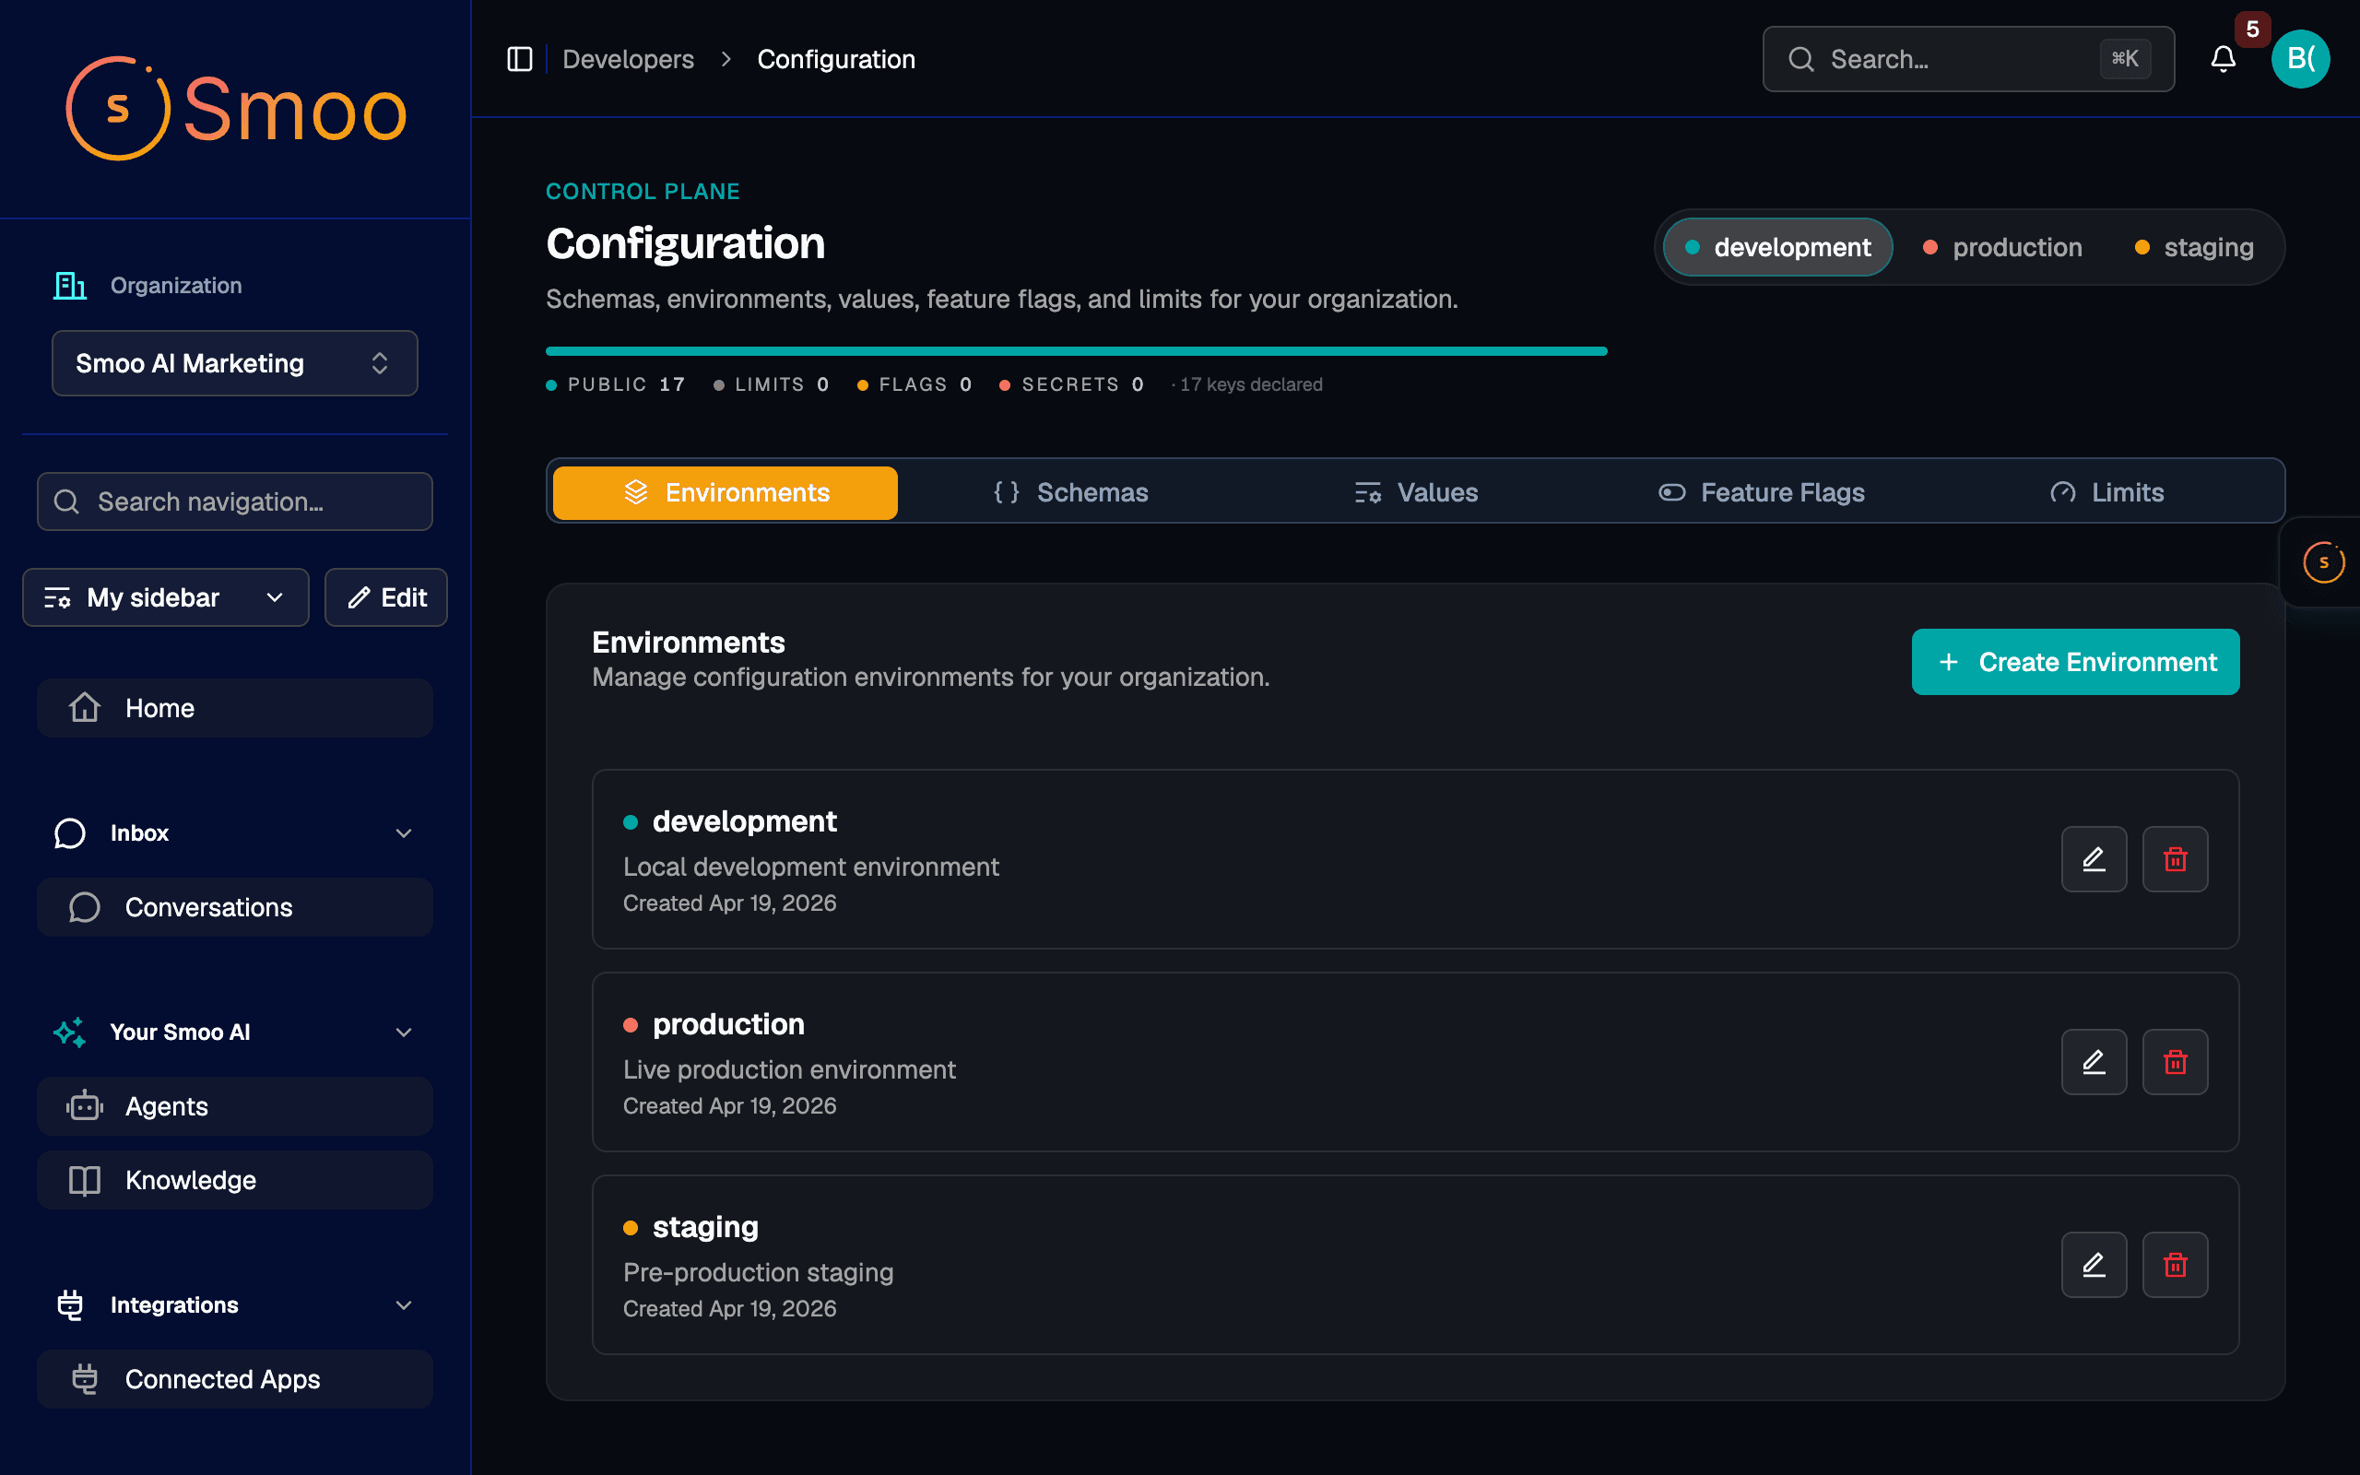This screenshot has width=2360, height=1475.
Task: Open Knowledge in the sidebar
Action: pyautogui.click(x=235, y=1180)
